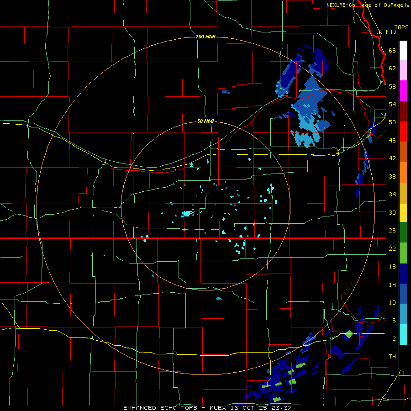411x411 pixels.
Task: Click the largest cyan echo cluster inside 50 NMI ring
Action: 187,213
